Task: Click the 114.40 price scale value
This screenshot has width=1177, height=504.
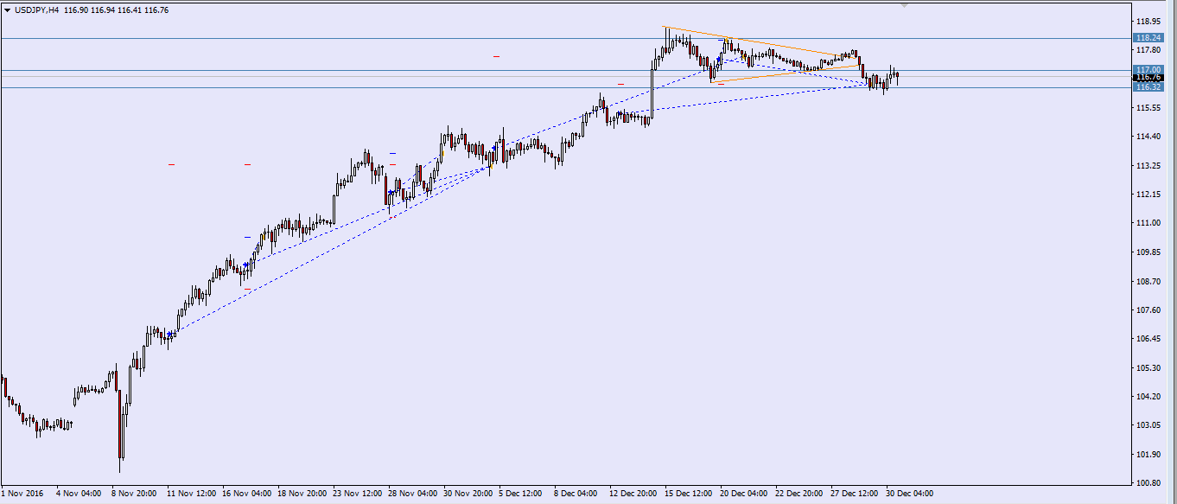Action: (1148, 137)
